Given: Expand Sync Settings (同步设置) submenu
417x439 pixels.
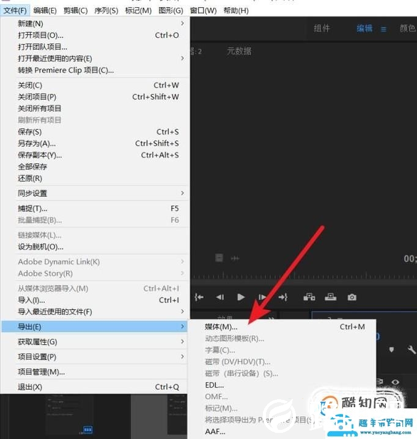Looking at the screenshot, I should click(95, 193).
